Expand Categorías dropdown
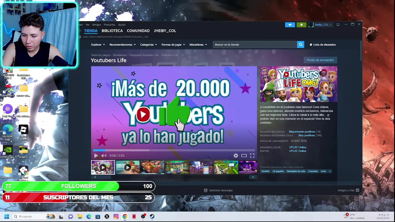 [148, 45]
